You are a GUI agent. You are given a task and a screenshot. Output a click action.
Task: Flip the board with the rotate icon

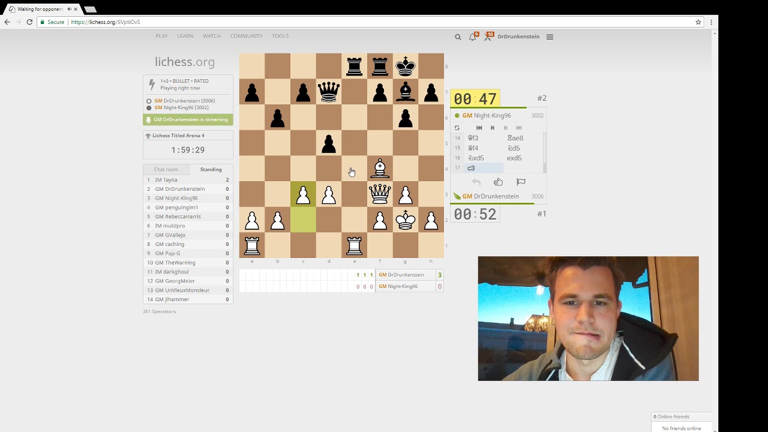tap(457, 128)
